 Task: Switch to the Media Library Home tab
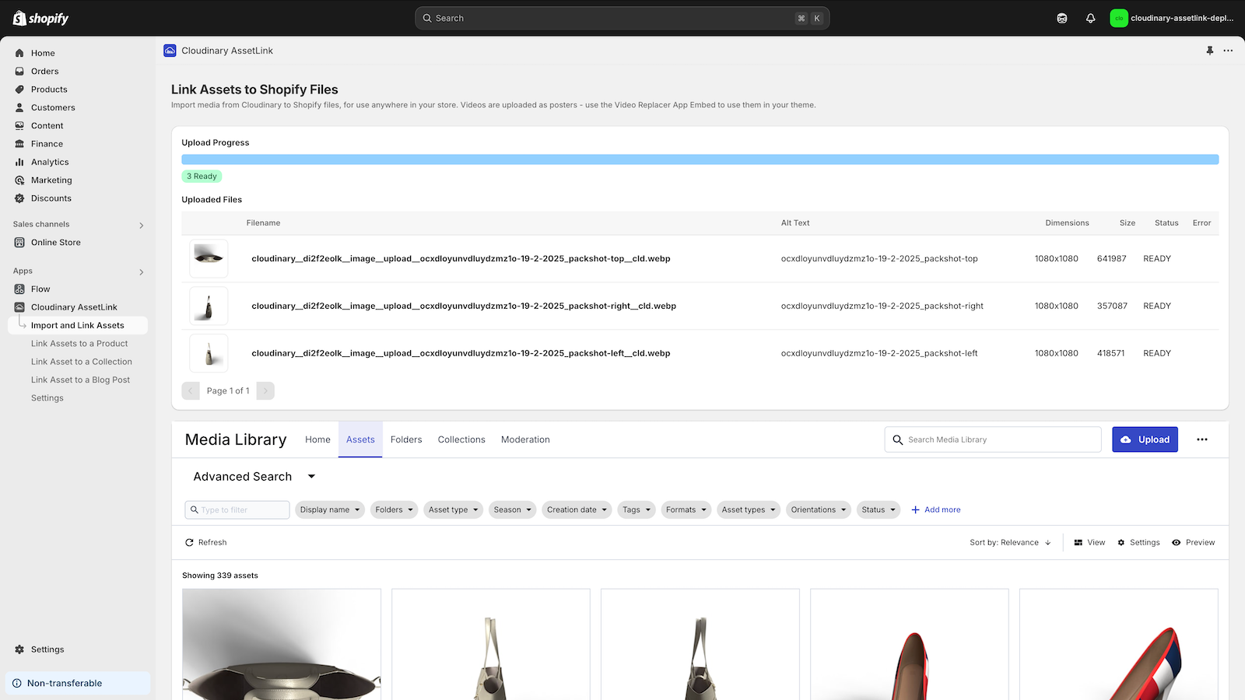pos(317,439)
